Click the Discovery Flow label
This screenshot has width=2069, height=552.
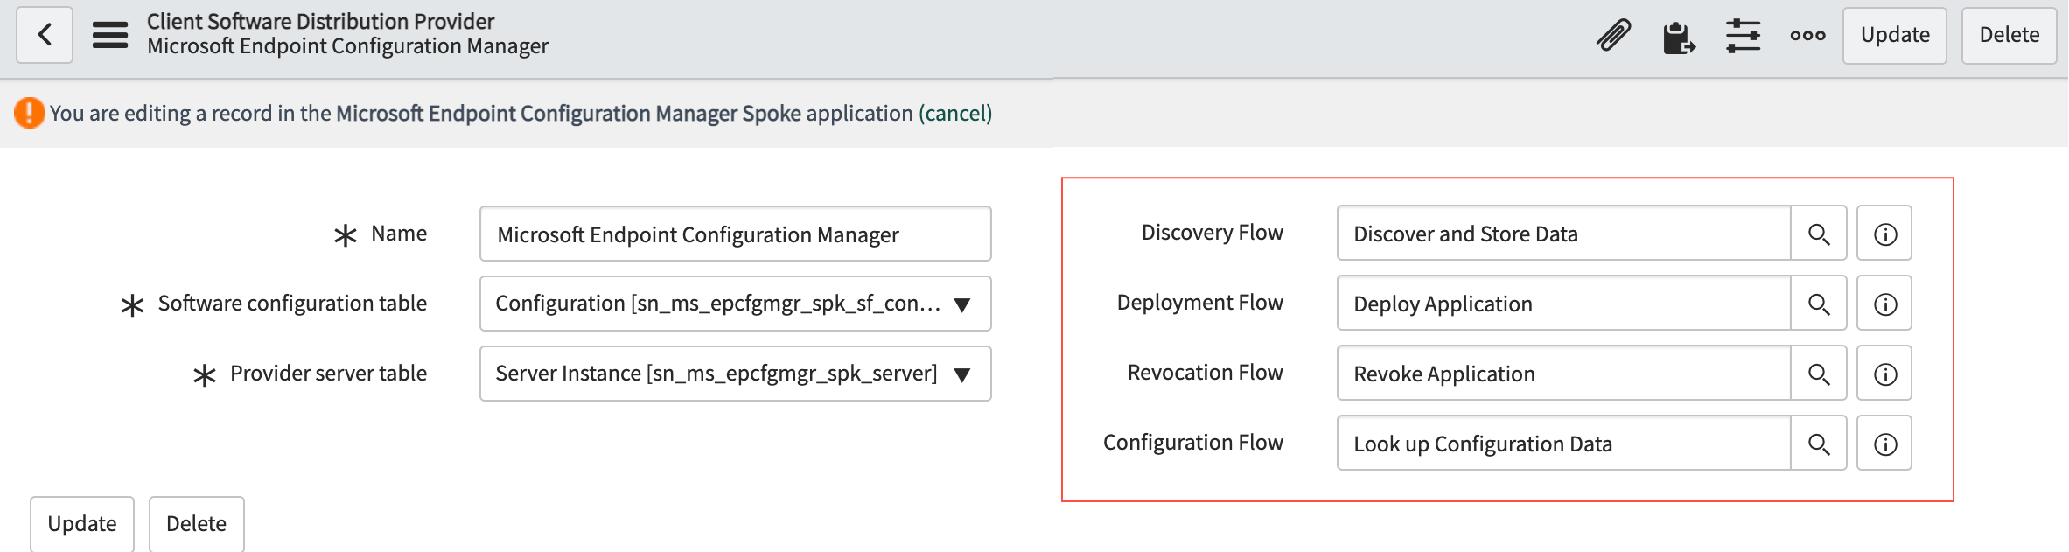tap(1212, 232)
